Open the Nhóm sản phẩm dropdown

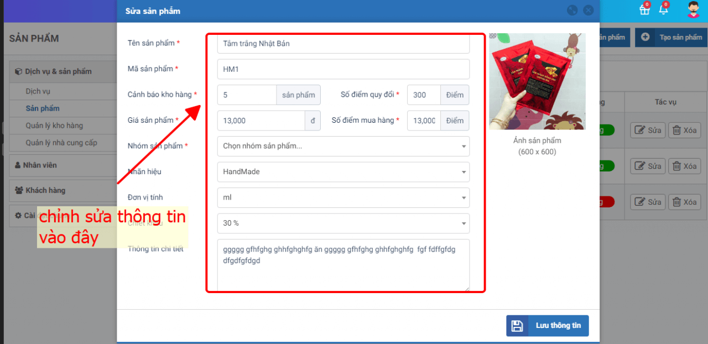343,146
